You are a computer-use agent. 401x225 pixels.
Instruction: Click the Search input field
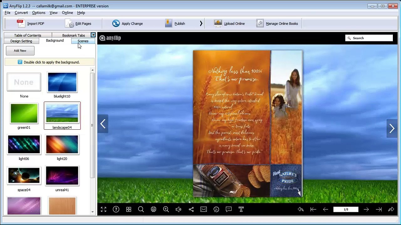pos(369,38)
